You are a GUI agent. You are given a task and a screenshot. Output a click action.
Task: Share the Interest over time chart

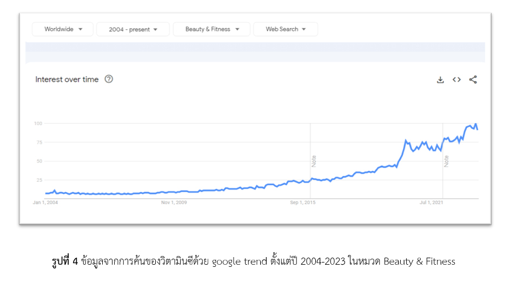(x=473, y=80)
